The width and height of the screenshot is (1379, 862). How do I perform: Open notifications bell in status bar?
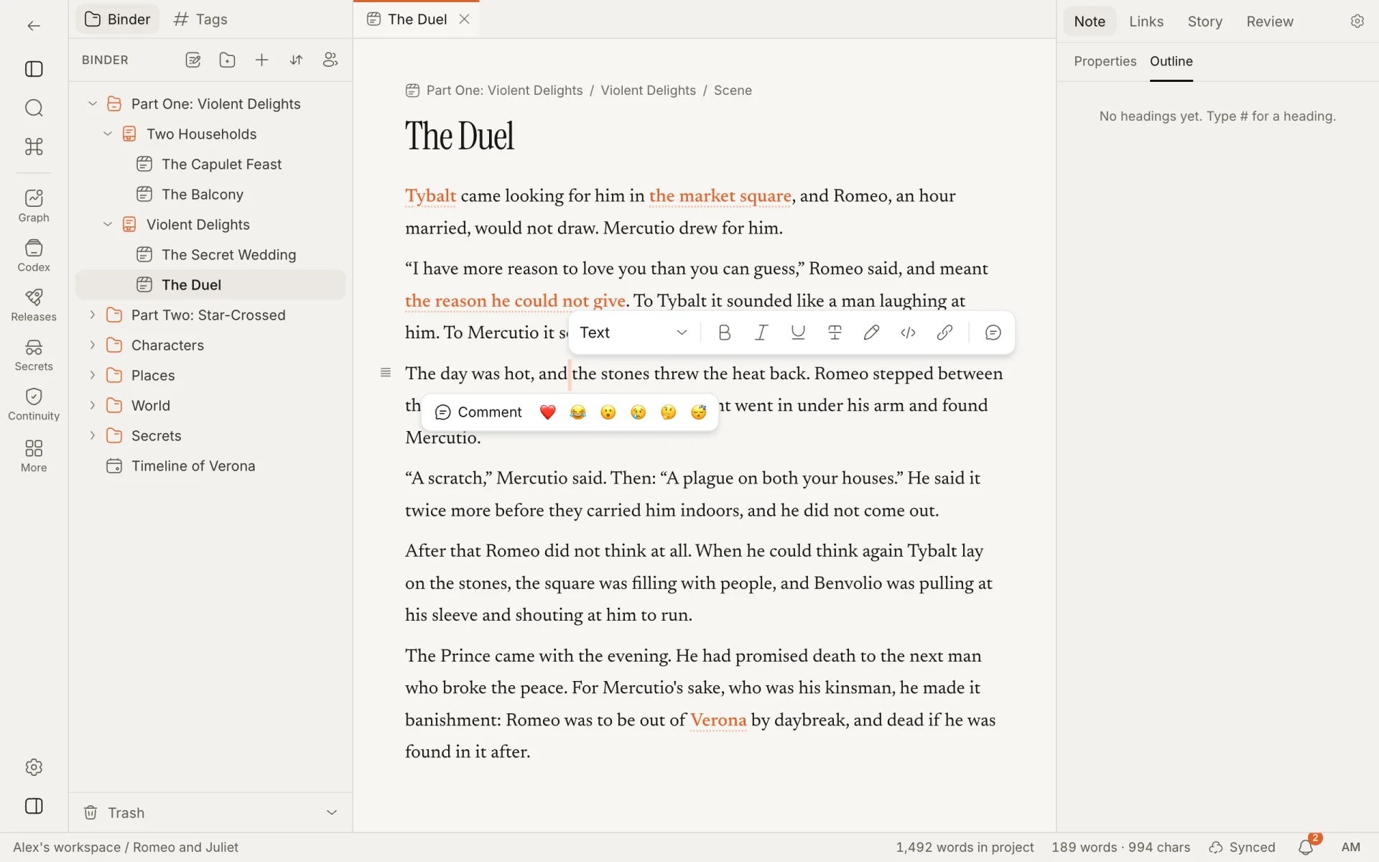pos(1307,847)
